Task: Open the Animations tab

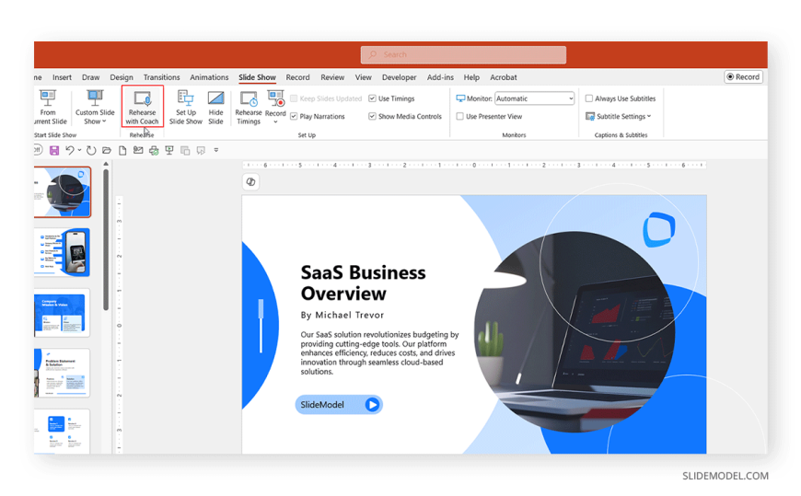Action: click(x=209, y=77)
